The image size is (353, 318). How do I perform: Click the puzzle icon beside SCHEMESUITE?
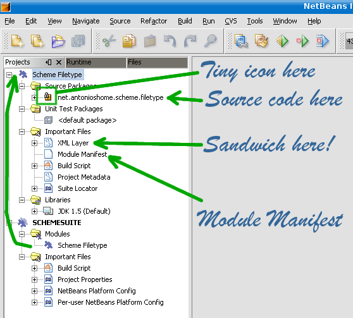(23, 223)
